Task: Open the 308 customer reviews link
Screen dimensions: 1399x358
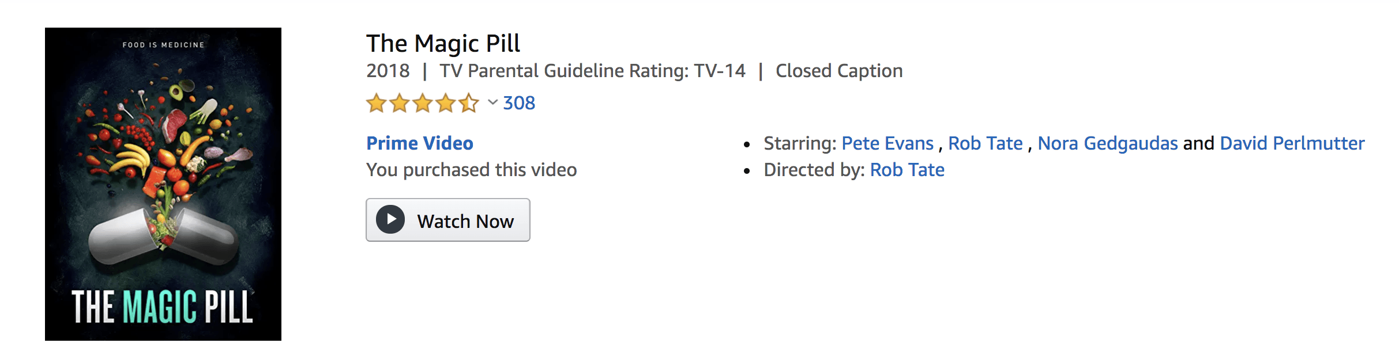Action: point(519,103)
